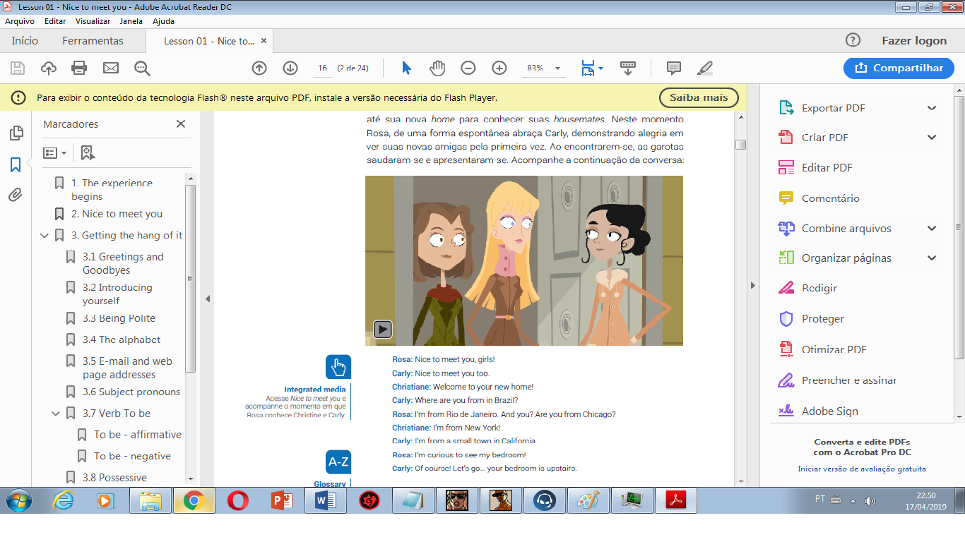965x542 pixels.
Task: Click the Compartilhar button
Action: coord(899,68)
